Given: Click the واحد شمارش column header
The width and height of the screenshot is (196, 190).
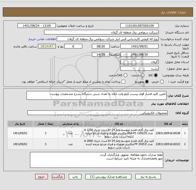Looking at the screenshot, I should (71, 124).
